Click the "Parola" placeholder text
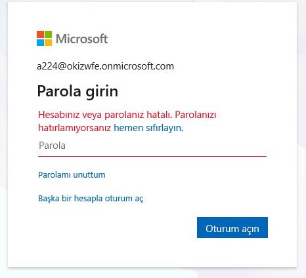The image size is (306, 278). coord(52,146)
